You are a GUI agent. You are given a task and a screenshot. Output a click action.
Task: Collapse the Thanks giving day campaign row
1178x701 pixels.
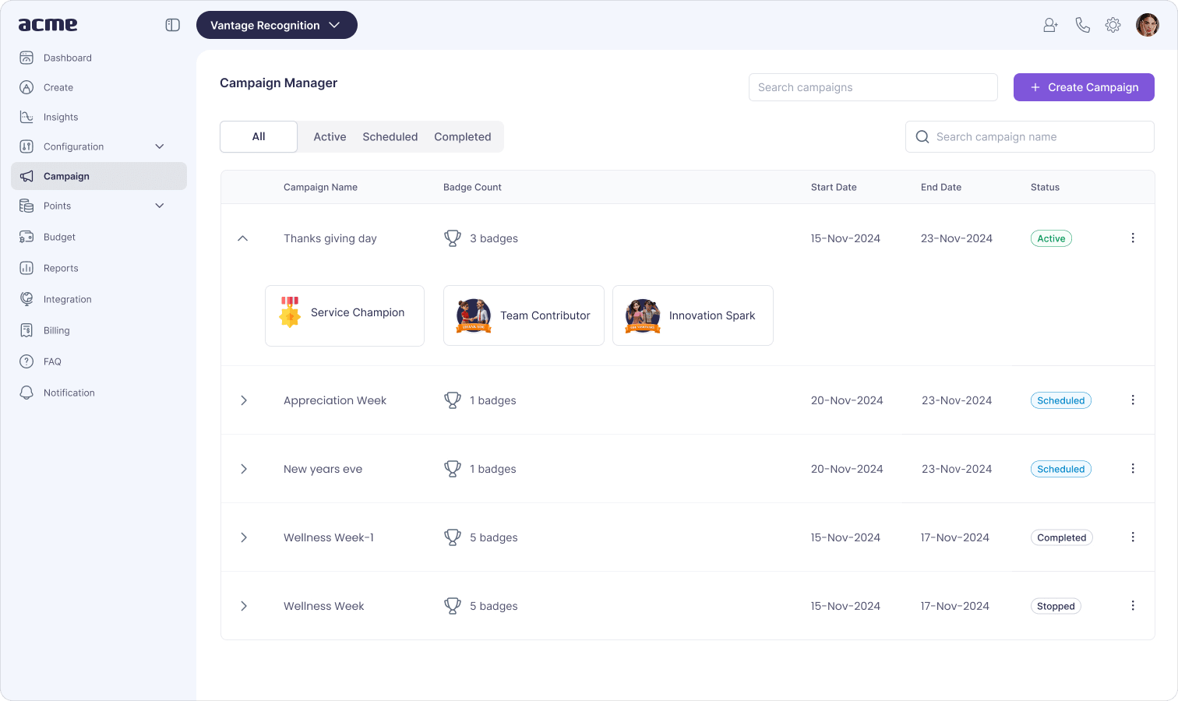pyautogui.click(x=244, y=238)
